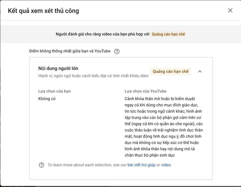Click banner text Người đánh giá cho rằng
Screen dimensions: 241x187
103,34
